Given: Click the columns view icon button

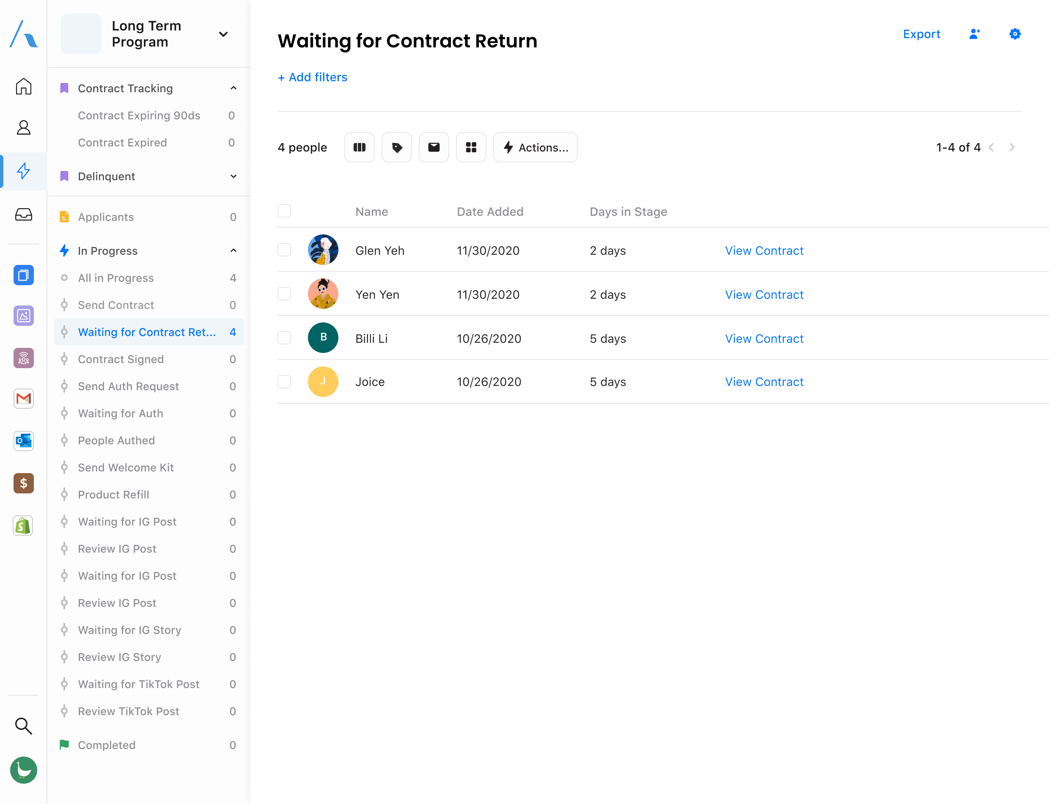Looking at the screenshot, I should (359, 147).
